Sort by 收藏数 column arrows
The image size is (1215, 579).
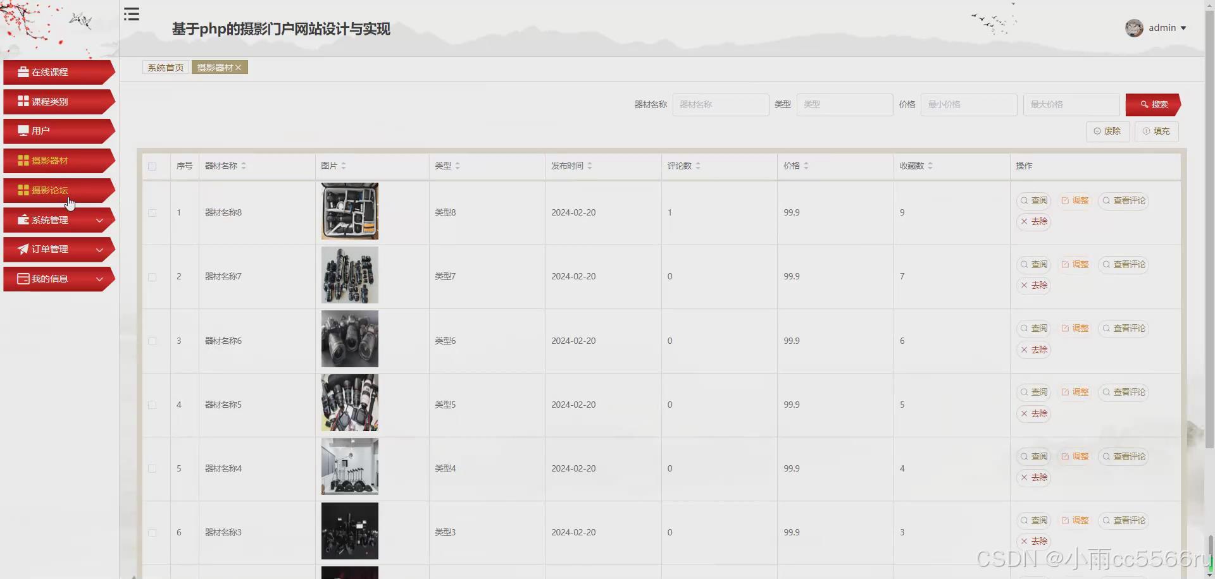point(930,166)
